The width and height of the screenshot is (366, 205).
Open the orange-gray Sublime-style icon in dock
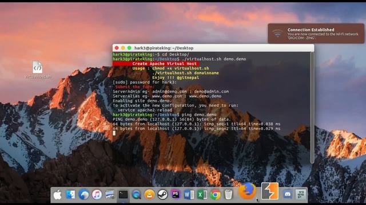pyautogui.click(x=270, y=191)
